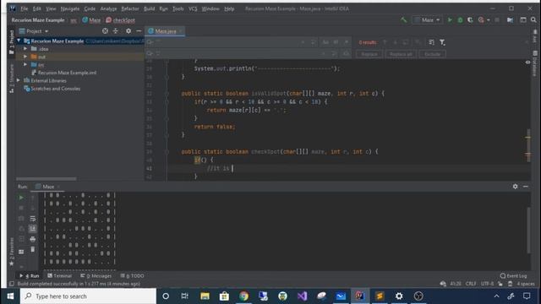Image resolution: width=541 pixels, height=304 pixels.
Task: Toggle scroll to end in Run console
Action: coord(32,229)
